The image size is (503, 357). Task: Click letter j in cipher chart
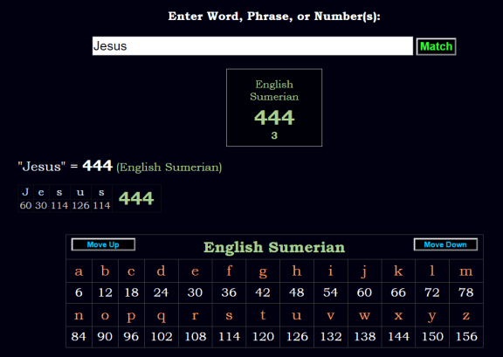(x=364, y=271)
